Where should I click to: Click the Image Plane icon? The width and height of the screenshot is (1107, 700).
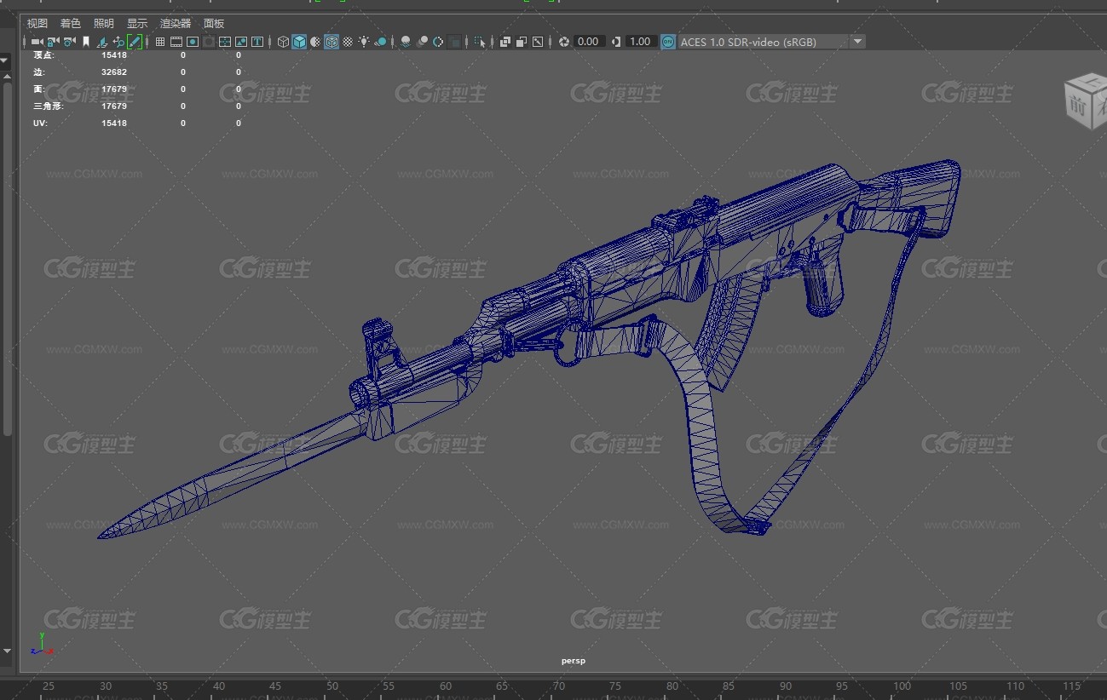pos(102,41)
